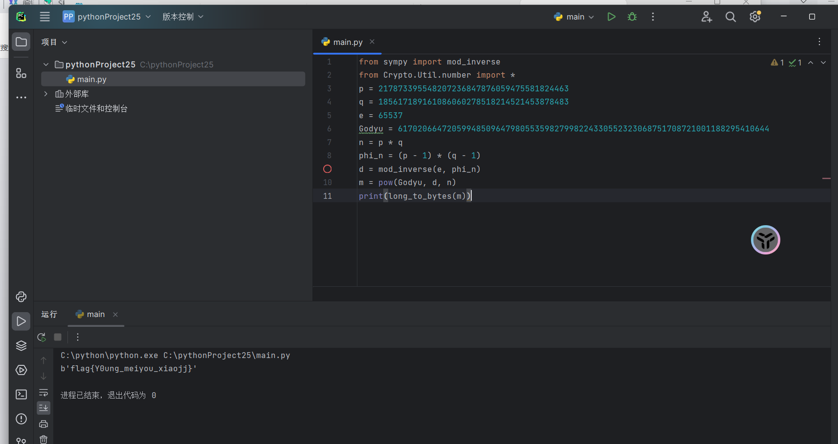
Task: Click line 11 print statement in editor
Action: pos(415,196)
